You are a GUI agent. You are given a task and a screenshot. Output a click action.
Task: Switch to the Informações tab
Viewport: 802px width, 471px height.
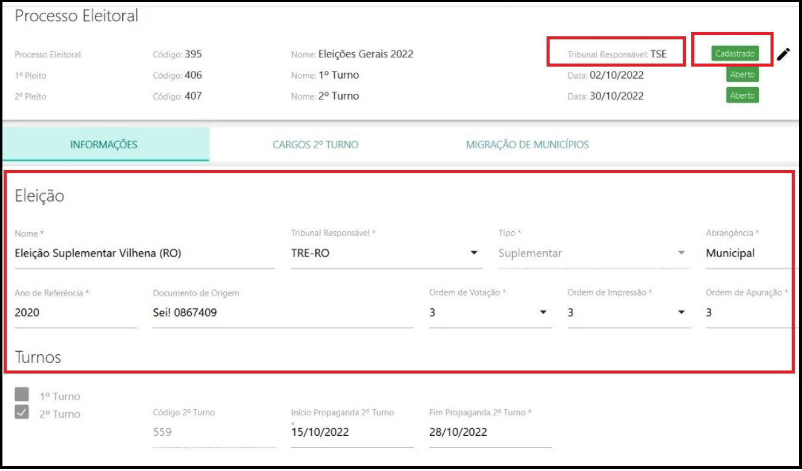pyautogui.click(x=104, y=145)
